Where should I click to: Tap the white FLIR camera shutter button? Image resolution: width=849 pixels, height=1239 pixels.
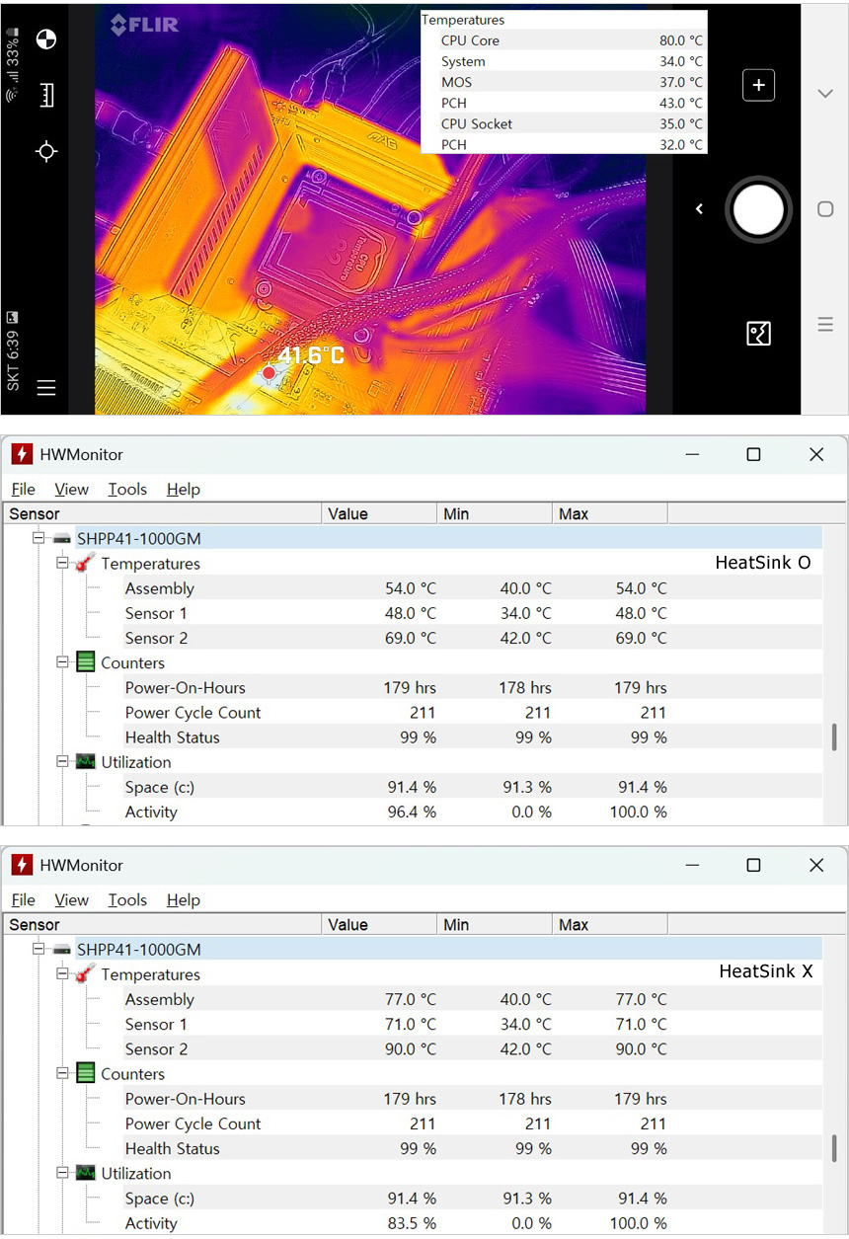(758, 209)
